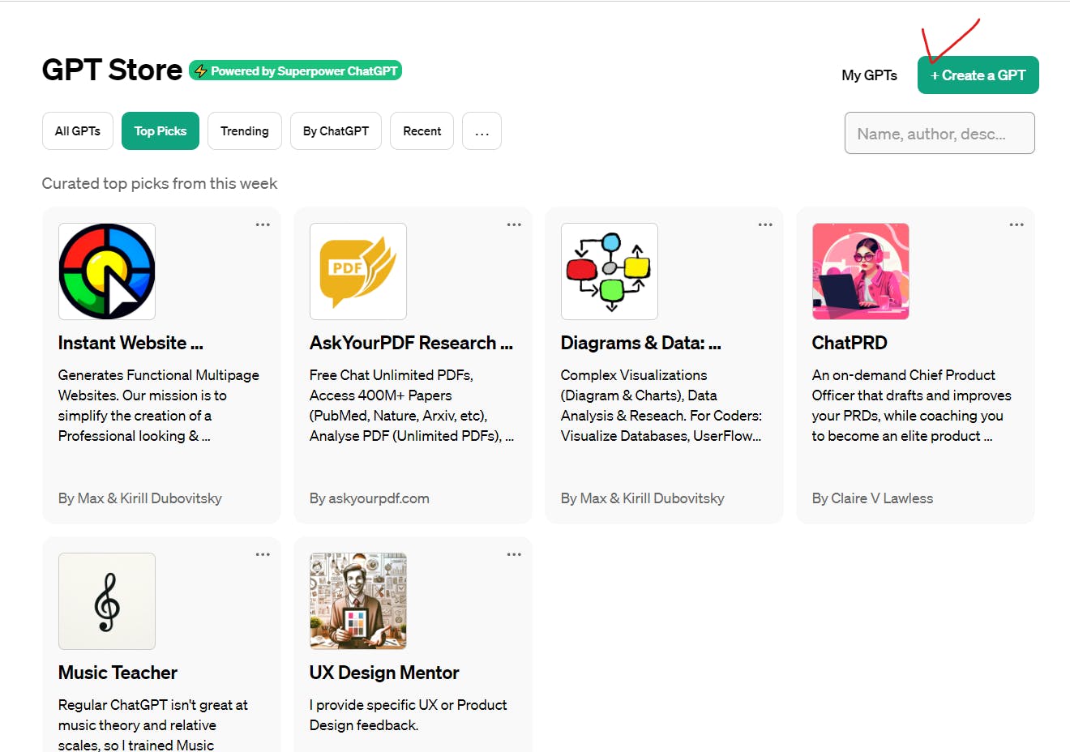The width and height of the screenshot is (1070, 752).
Task: Open the By ChatGPT tab
Action: click(336, 131)
